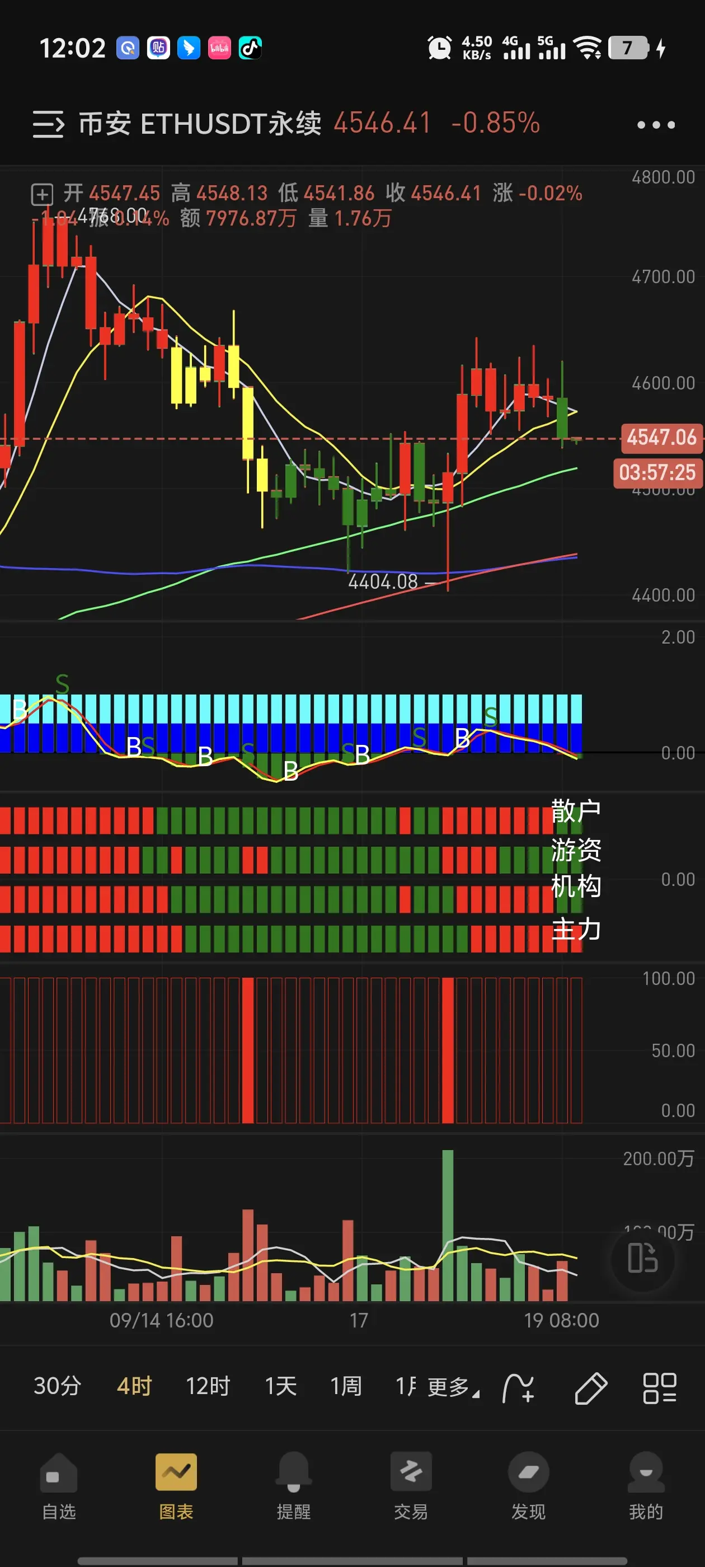705x1567 pixels.
Task: Tap the 主力 indicator row label
Action: pyautogui.click(x=575, y=930)
